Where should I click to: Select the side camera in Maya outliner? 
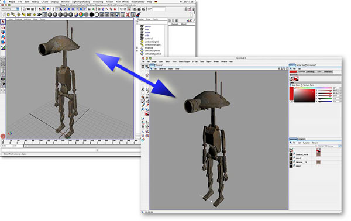pyautogui.click(x=147, y=36)
